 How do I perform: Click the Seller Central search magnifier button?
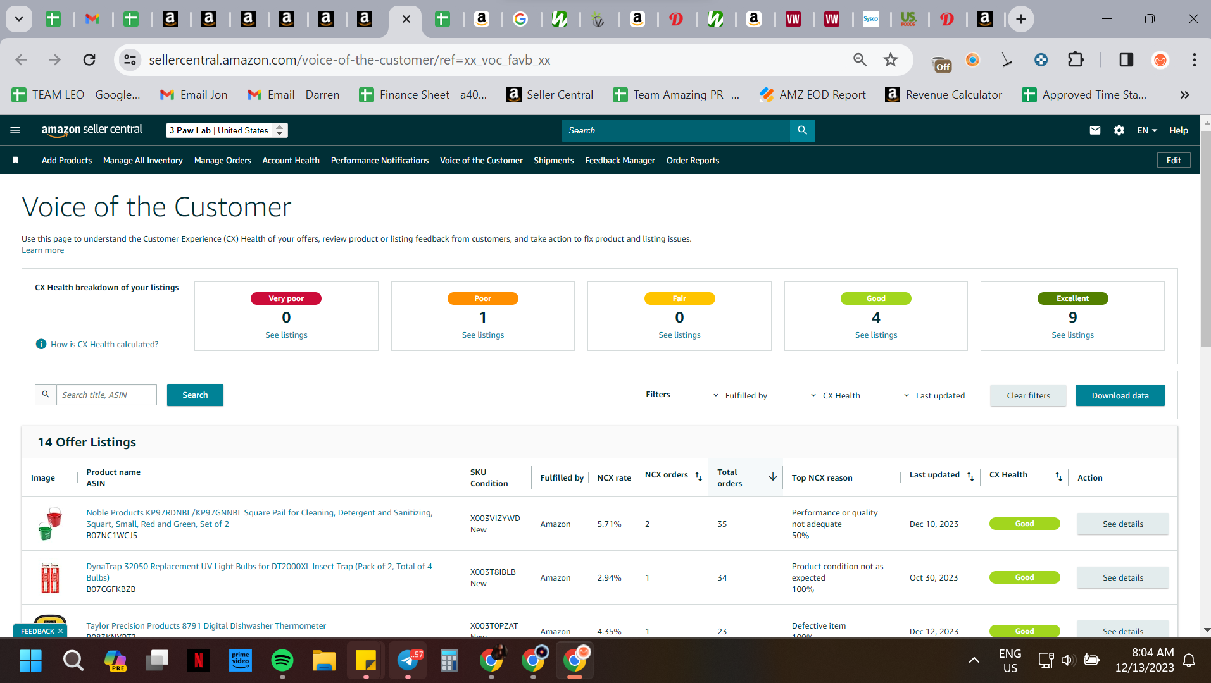click(802, 130)
